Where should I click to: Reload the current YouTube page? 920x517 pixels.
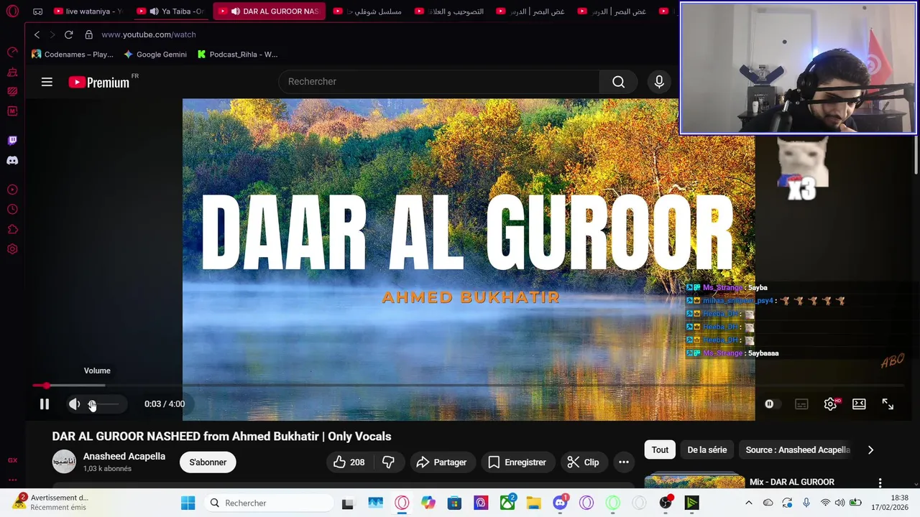coord(68,34)
